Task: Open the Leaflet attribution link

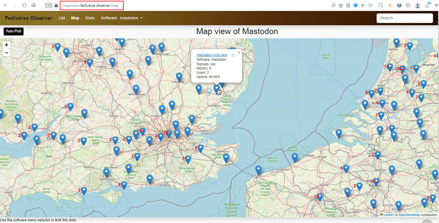Action: click(388, 215)
